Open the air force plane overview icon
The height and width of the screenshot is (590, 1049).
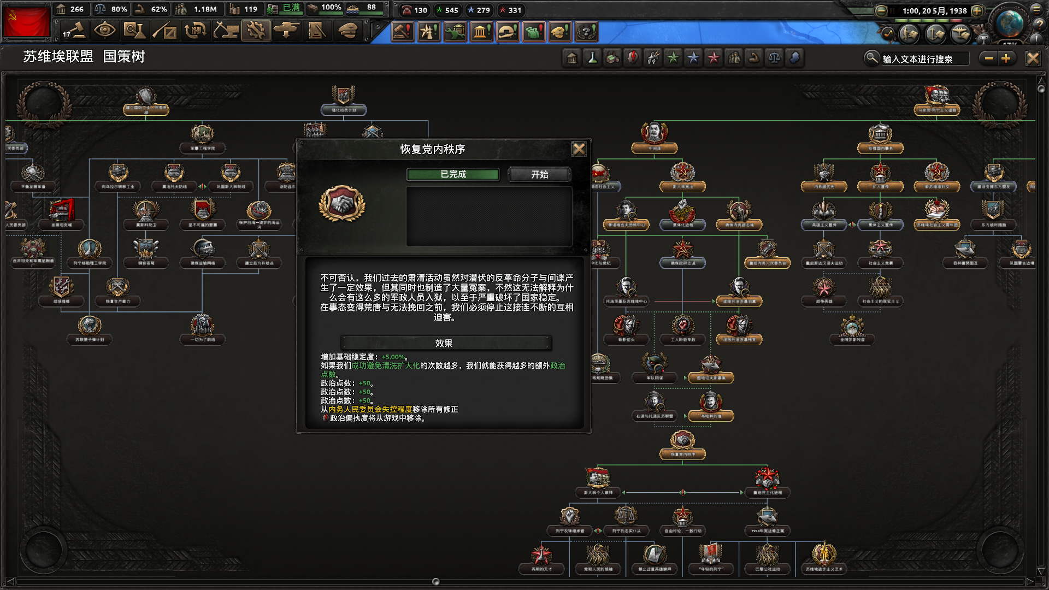point(962,34)
